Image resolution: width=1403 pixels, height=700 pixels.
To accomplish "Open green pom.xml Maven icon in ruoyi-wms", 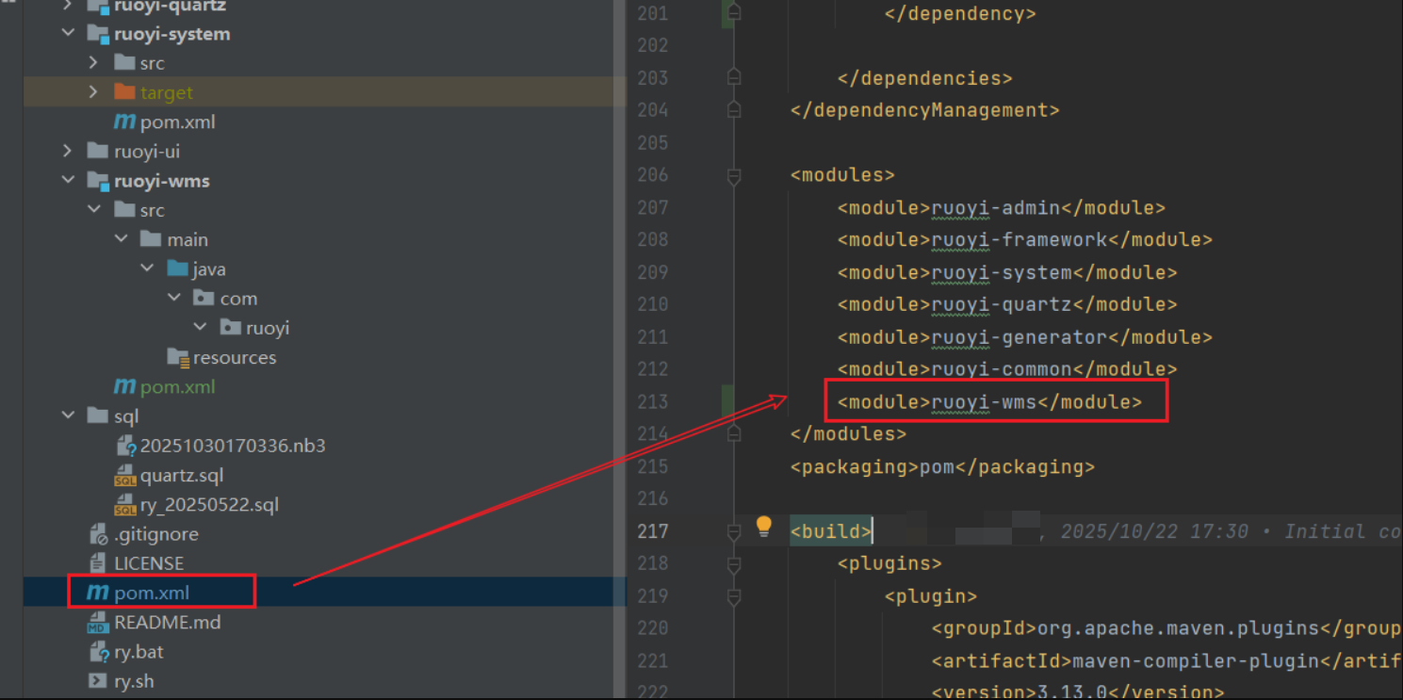I will [x=124, y=386].
